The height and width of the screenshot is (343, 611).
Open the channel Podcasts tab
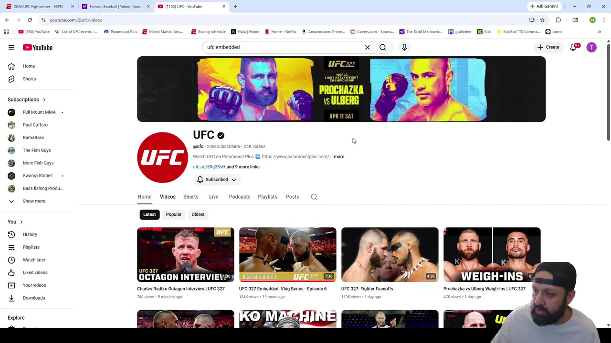click(240, 197)
